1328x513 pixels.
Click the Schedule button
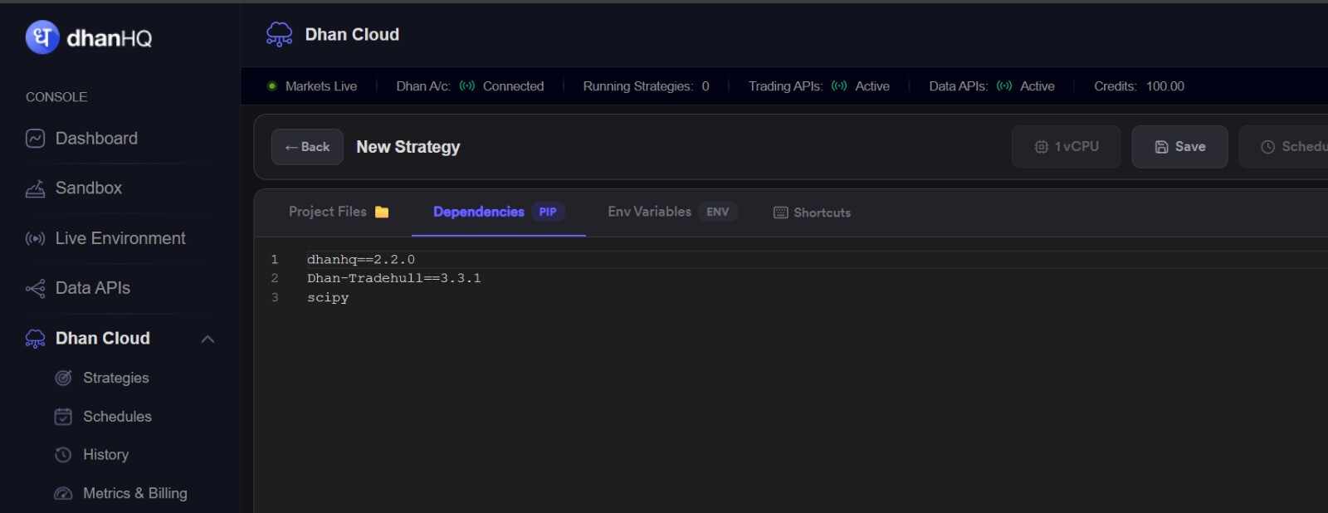click(1284, 147)
